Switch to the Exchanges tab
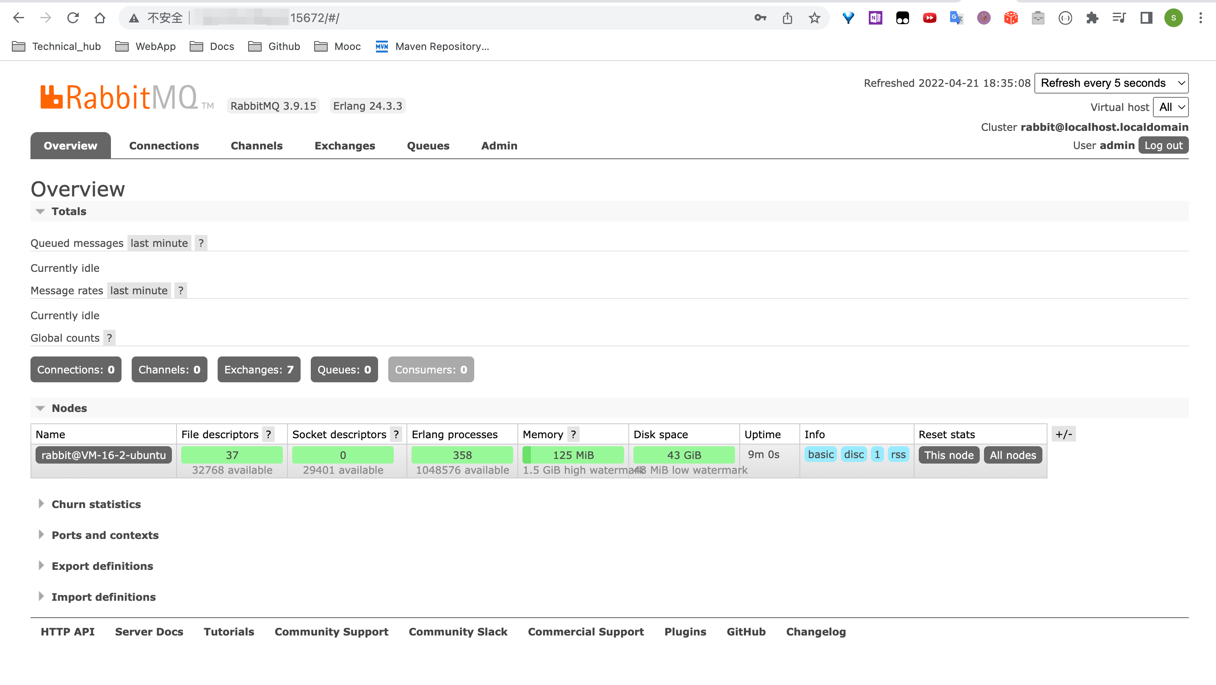Viewport: 1216px width, 685px height. click(345, 146)
